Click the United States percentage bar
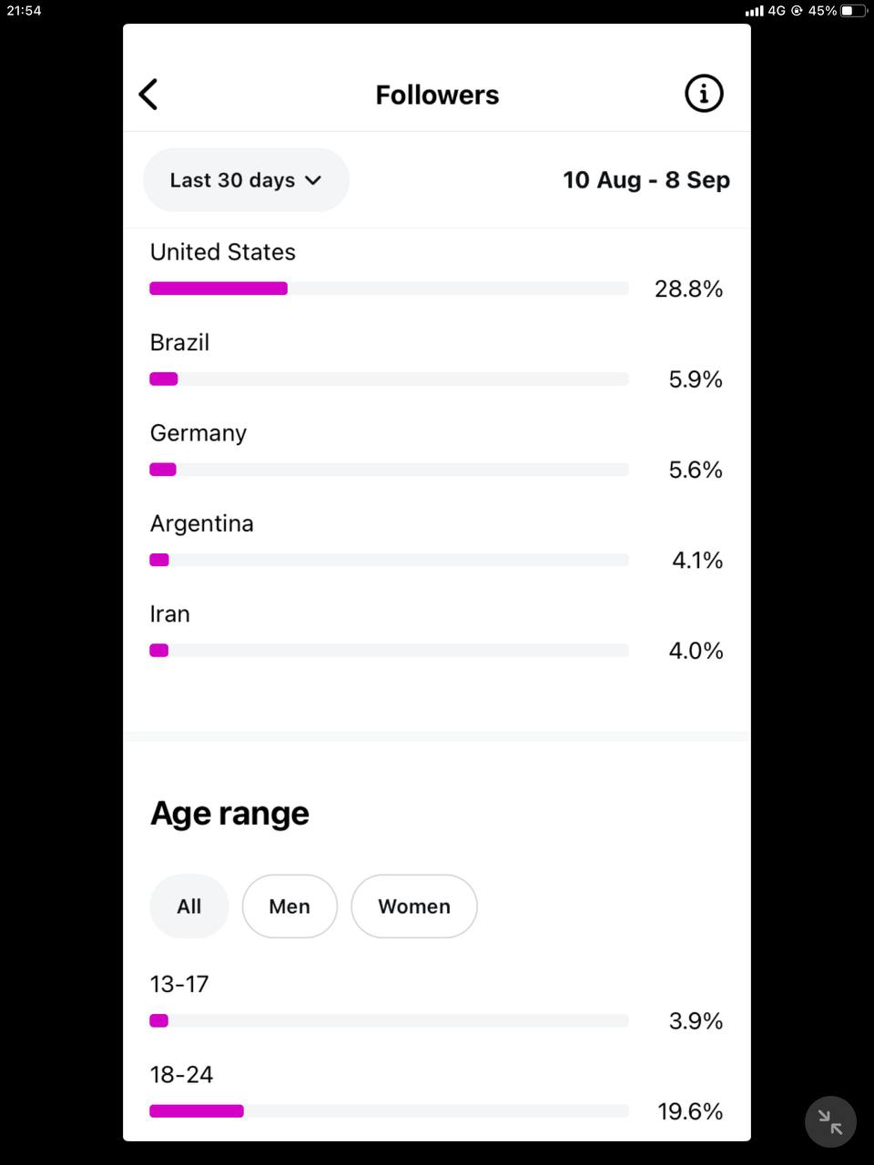 click(389, 289)
